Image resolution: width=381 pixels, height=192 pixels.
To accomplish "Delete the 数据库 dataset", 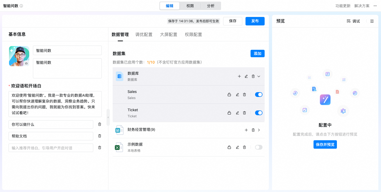I will (x=253, y=76).
